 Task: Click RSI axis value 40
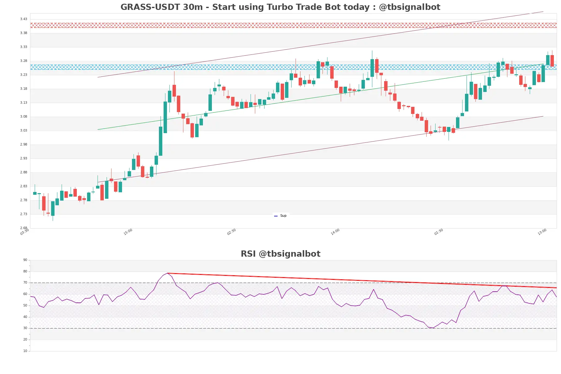click(x=25, y=317)
